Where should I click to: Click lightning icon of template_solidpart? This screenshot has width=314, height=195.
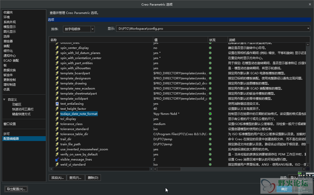pos(57,99)
